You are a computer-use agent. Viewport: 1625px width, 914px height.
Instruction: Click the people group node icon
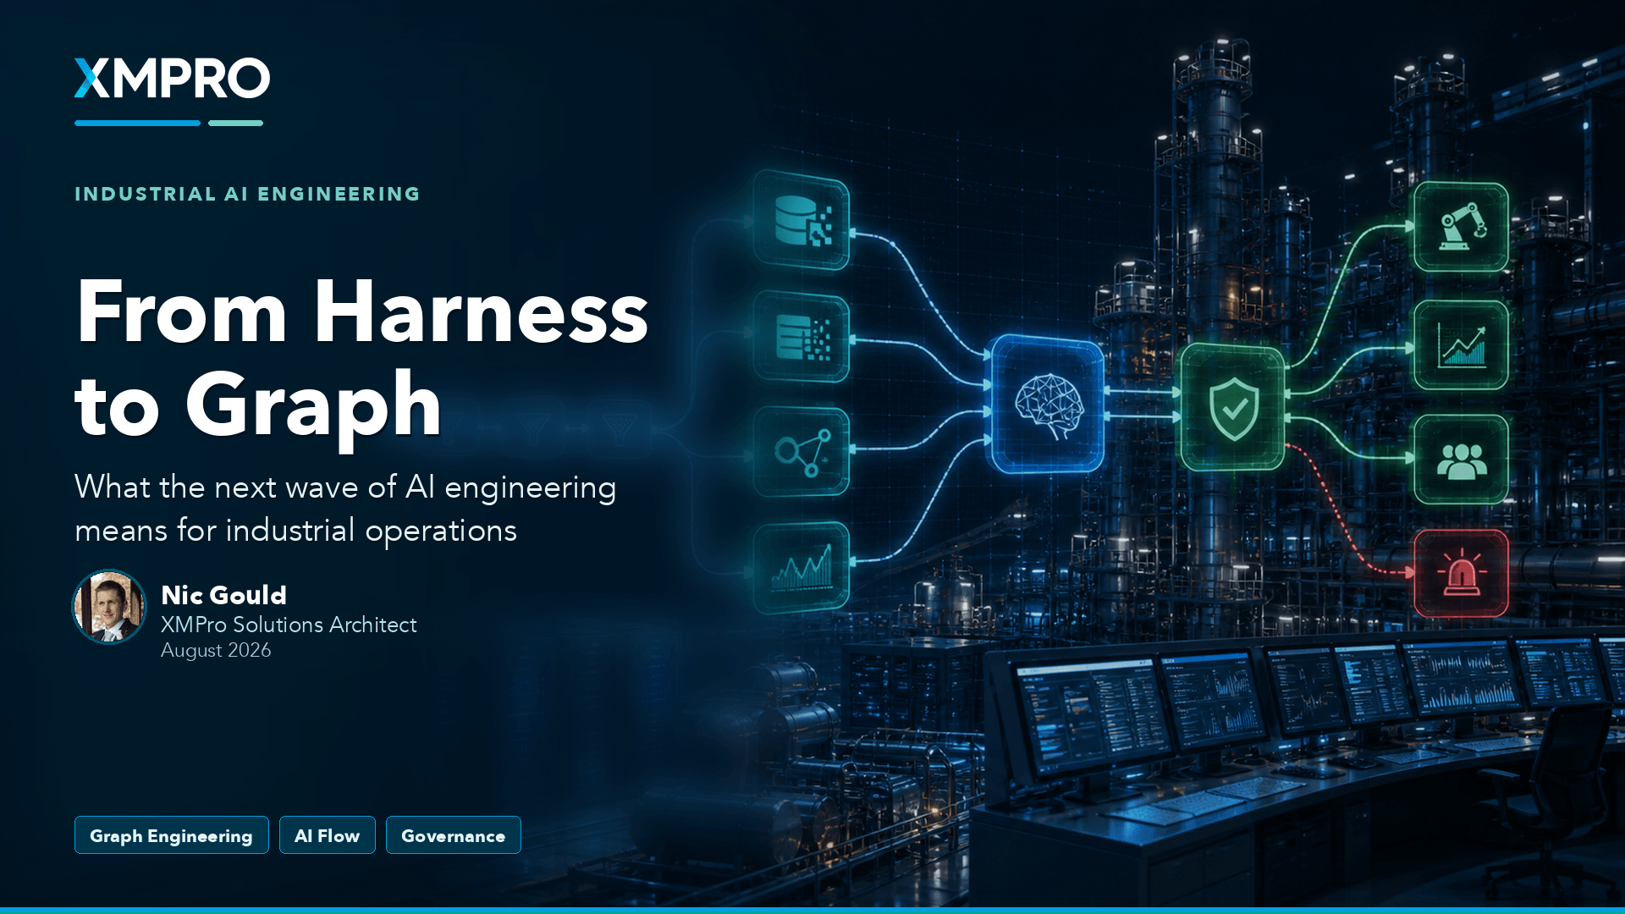click(x=1462, y=460)
